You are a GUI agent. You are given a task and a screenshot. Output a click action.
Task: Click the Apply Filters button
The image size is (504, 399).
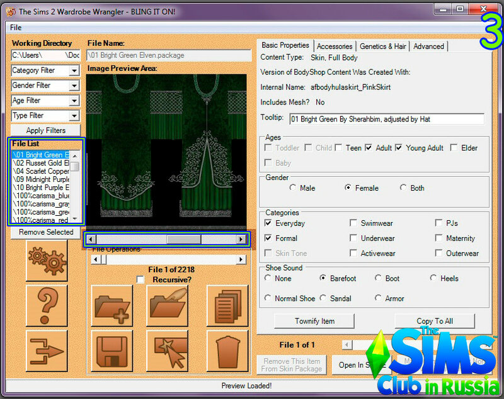(45, 130)
